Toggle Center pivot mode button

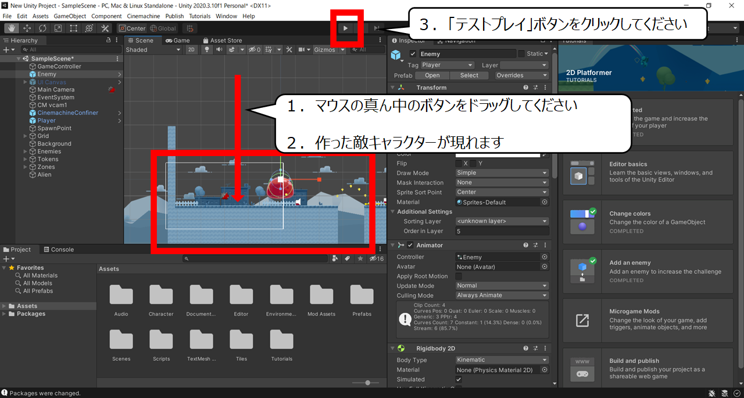click(x=132, y=28)
